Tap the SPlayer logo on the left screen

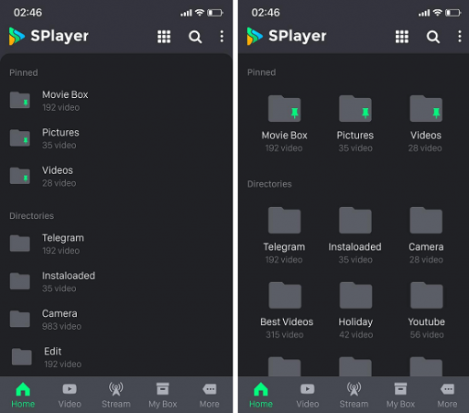[49, 36]
